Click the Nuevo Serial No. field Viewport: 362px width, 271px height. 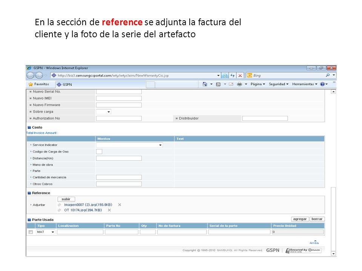[119, 91]
